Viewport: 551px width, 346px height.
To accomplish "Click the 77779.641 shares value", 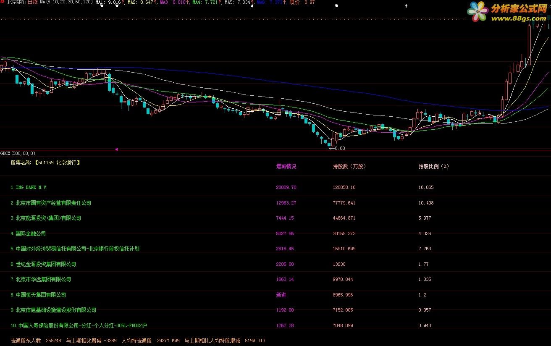I will (344, 203).
